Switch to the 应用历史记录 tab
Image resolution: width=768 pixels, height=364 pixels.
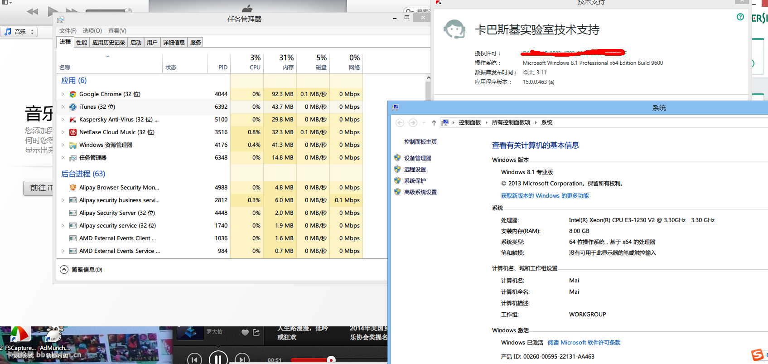109,43
